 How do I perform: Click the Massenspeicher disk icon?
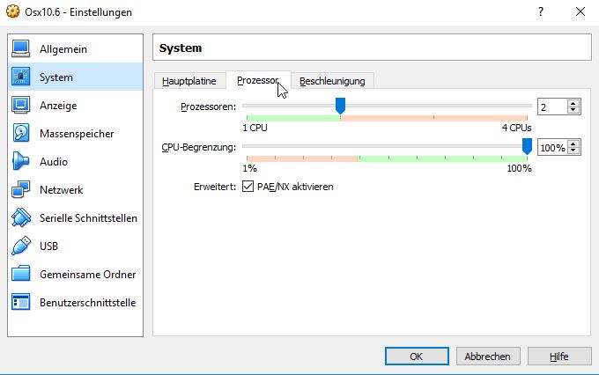click(20, 133)
